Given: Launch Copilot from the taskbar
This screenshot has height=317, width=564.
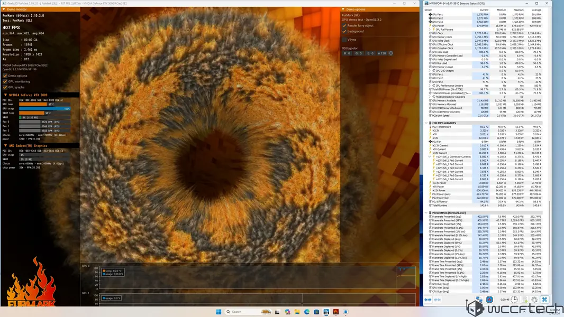Looking at the screenshot, I should tap(287, 312).
